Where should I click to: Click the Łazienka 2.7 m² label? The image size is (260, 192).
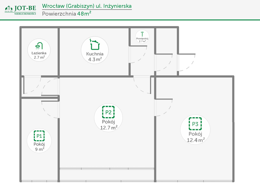click(x=39, y=55)
